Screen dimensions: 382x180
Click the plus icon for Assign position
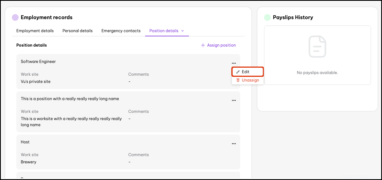(203, 45)
